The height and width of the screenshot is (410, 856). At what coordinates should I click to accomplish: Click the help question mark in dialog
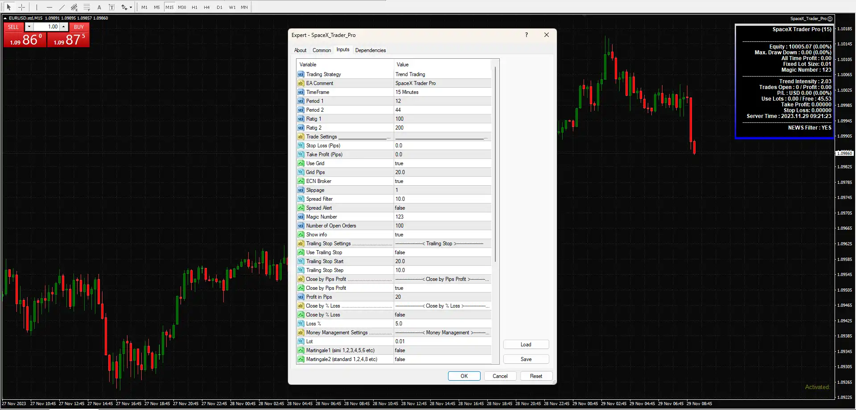click(527, 35)
